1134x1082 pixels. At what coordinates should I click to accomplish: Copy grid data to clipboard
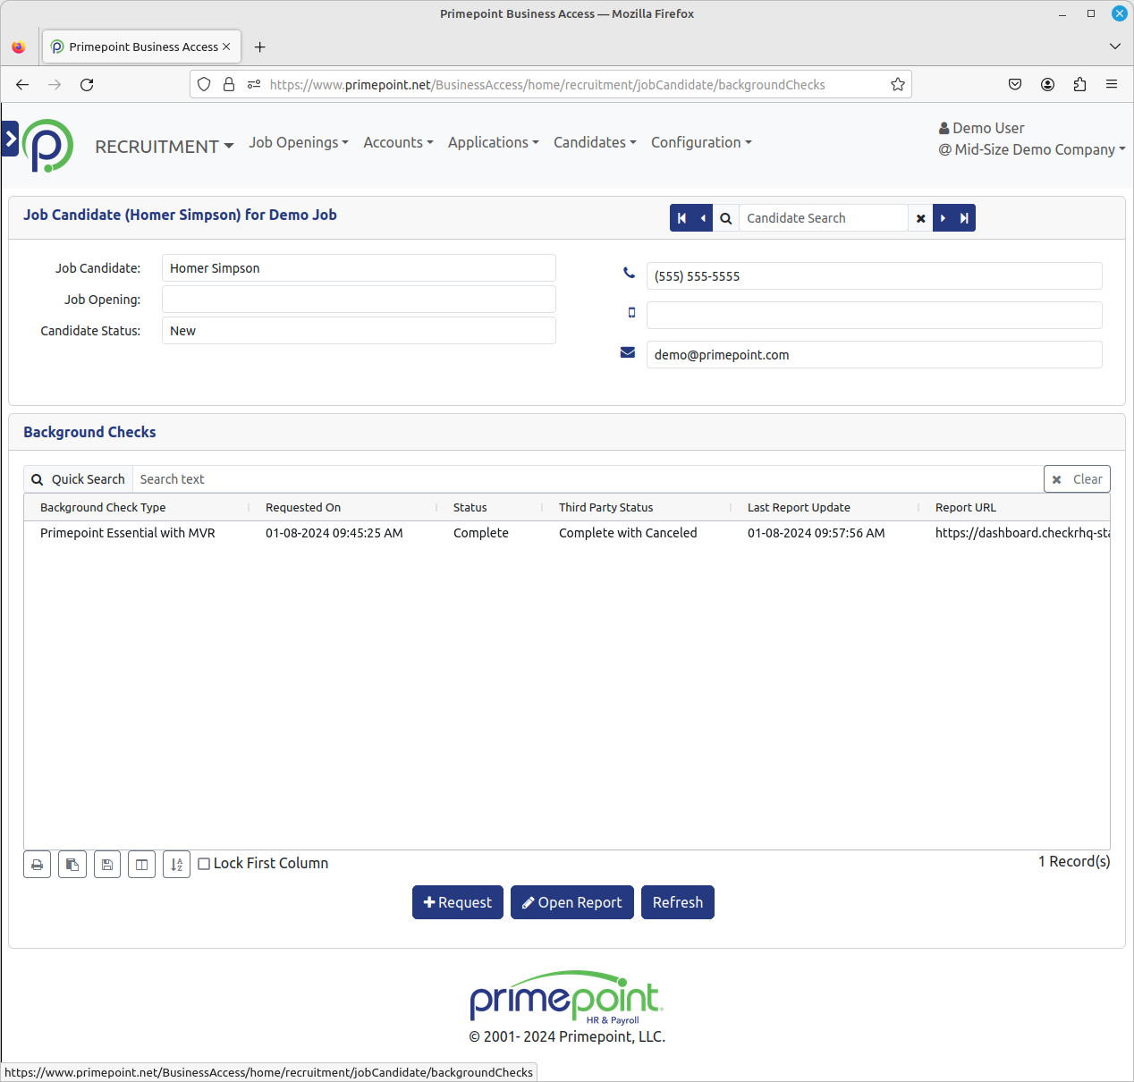coord(72,865)
